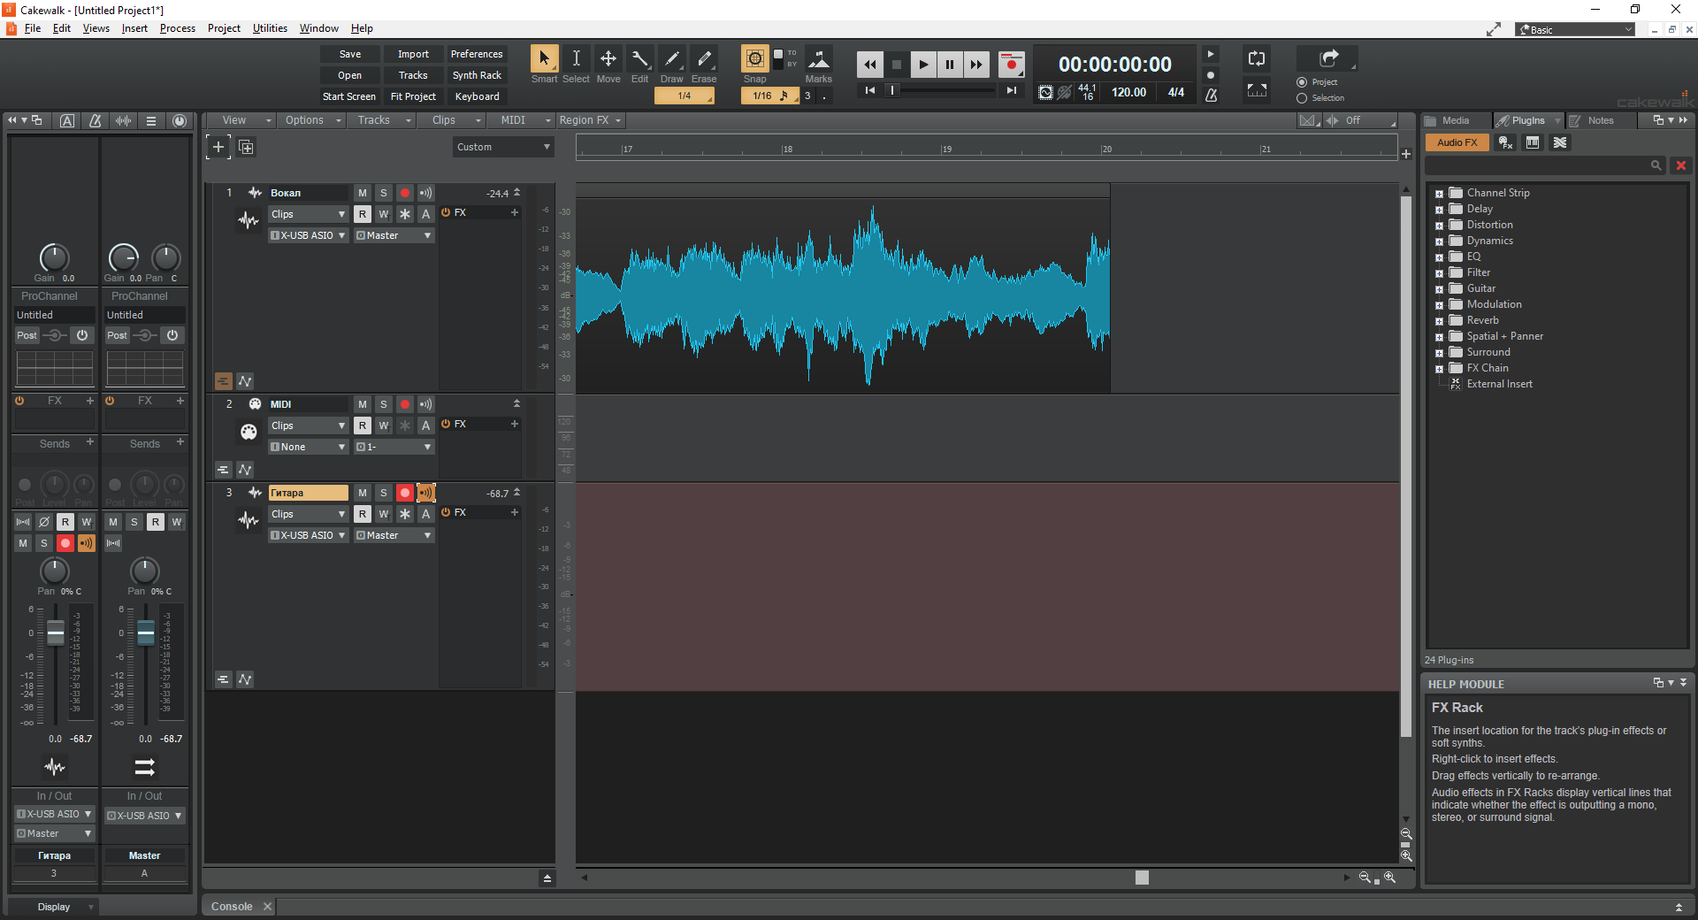Mute the Вокал track
This screenshot has width=1698, height=920.
pyautogui.click(x=363, y=193)
